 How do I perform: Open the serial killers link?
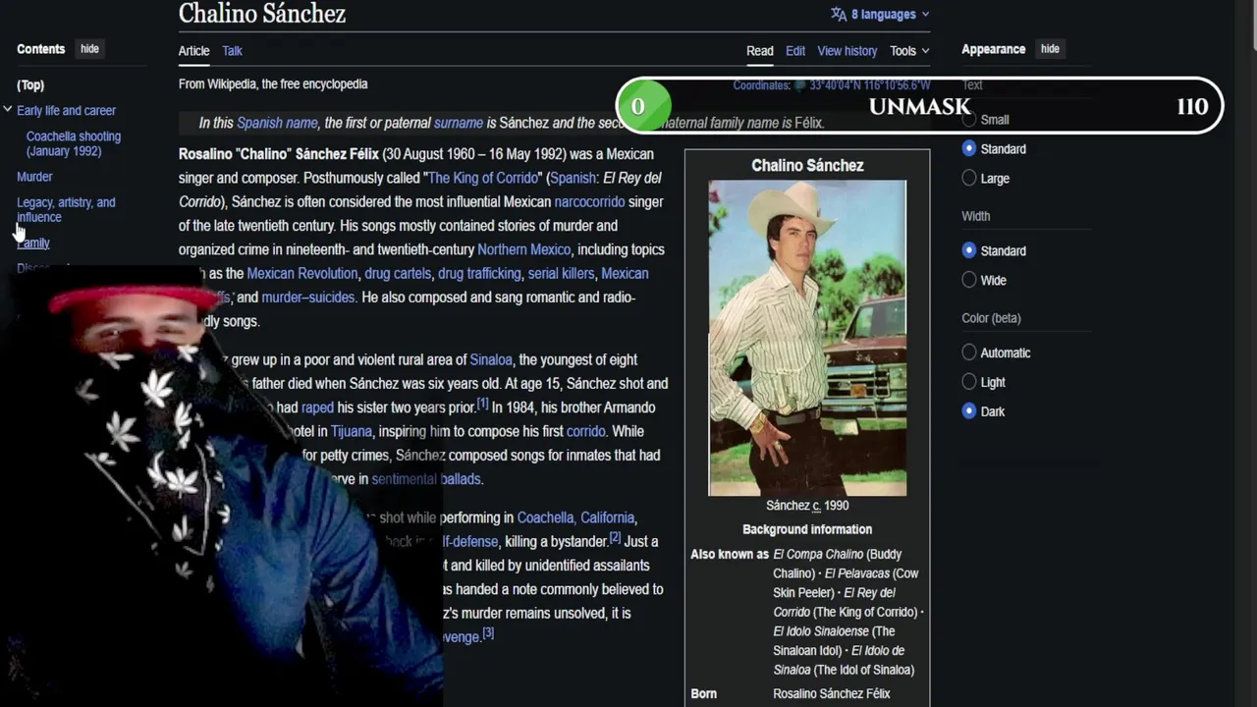pyautogui.click(x=561, y=273)
